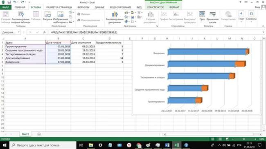Expand the Name Box dropdown

click(19, 32)
